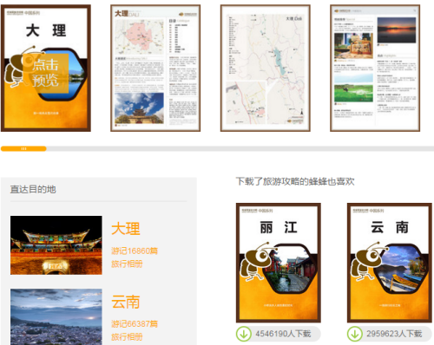
Task: Open 旅行相册 link under 大理
Action: point(127,264)
